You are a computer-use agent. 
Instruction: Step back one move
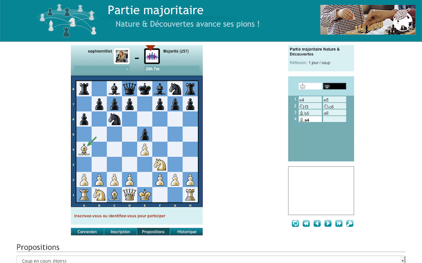317,223
